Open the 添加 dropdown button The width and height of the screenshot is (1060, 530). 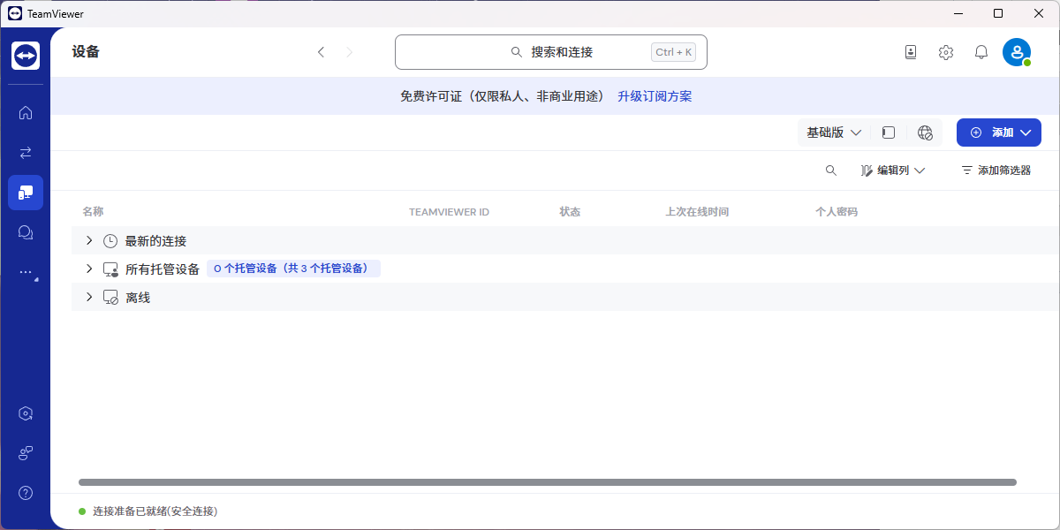point(999,132)
